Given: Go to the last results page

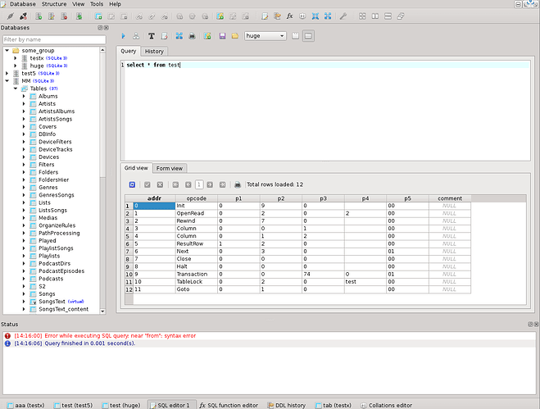Looking at the screenshot, I should click(x=223, y=184).
